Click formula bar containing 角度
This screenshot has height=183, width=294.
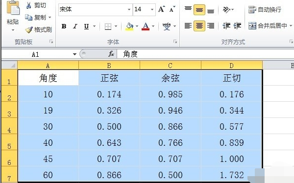[205, 54]
